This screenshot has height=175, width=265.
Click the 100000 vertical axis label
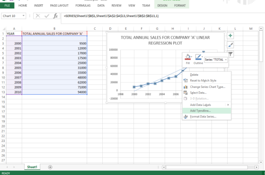(113, 50)
